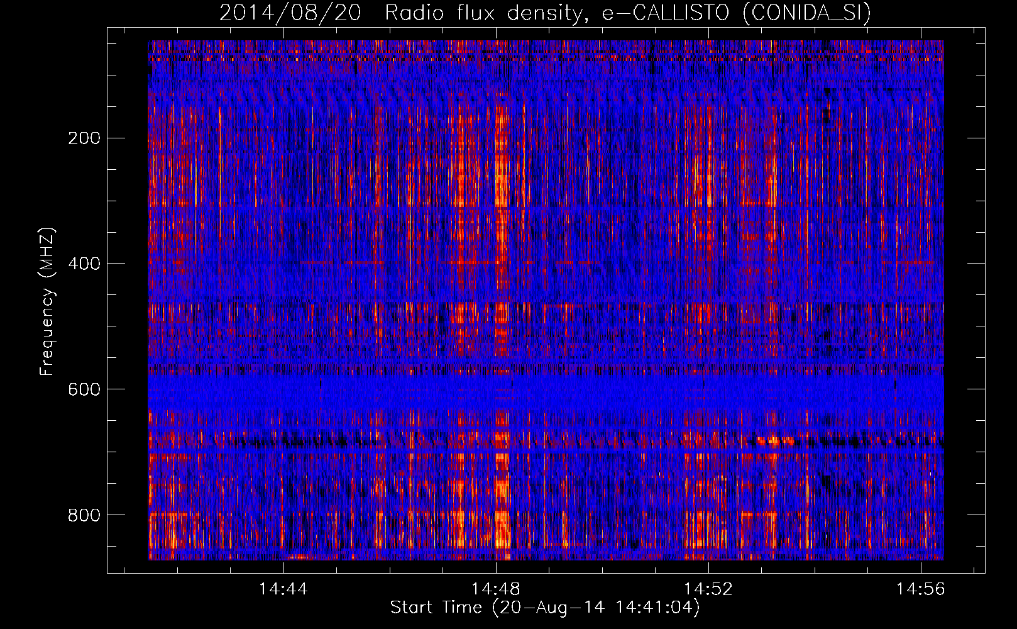The height and width of the screenshot is (629, 1017).
Task: Click the 800 frequency axis label
Action: click(x=84, y=515)
